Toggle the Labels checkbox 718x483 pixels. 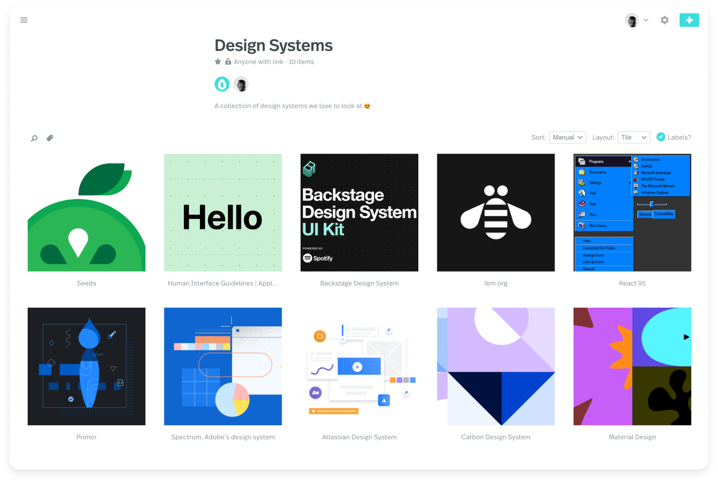(661, 137)
